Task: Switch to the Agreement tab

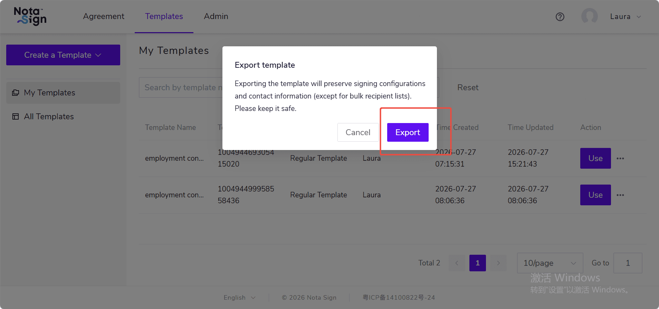Action: (x=104, y=16)
